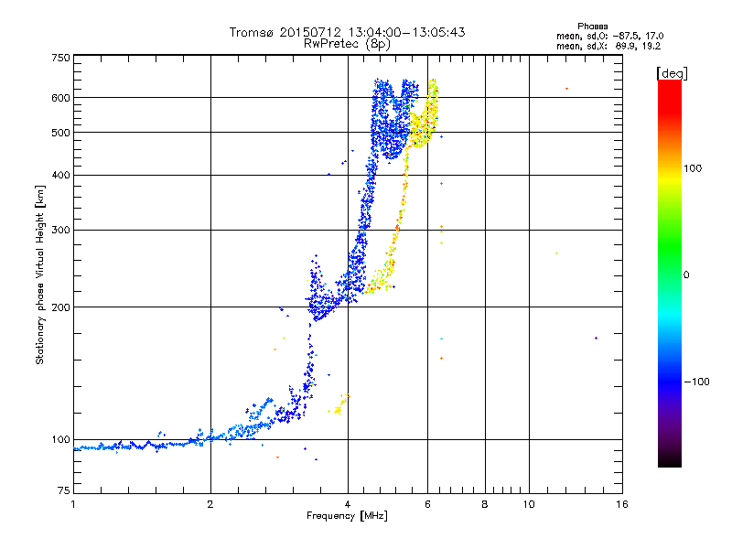Click the x-axis tick label '1'

[73, 504]
